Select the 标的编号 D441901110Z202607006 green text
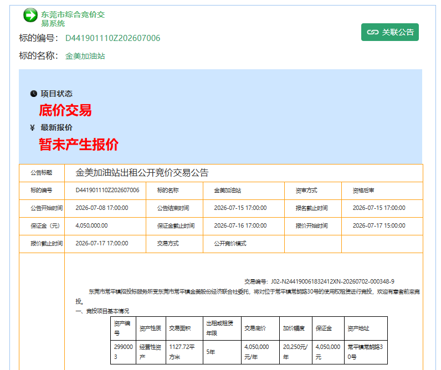Viewport: 441px width, 370px height. coord(113,38)
